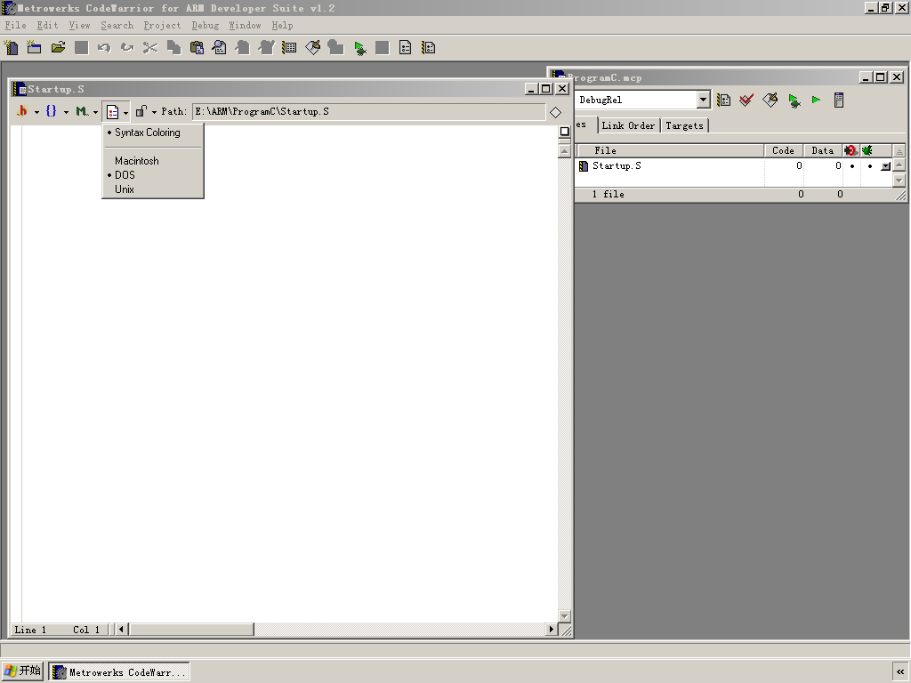911x683 pixels.
Task: Expand the lock icon dropdown arrow
Action: [x=154, y=112]
